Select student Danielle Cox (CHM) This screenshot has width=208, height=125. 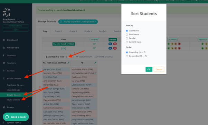(84, 89)
